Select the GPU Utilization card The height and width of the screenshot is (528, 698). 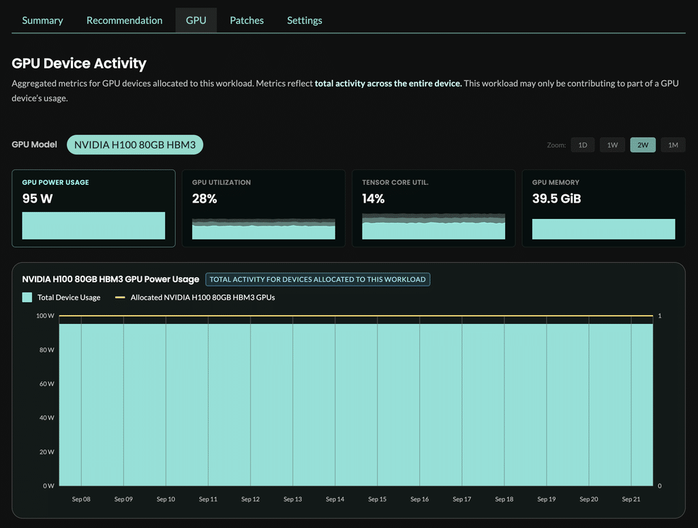[x=264, y=208]
